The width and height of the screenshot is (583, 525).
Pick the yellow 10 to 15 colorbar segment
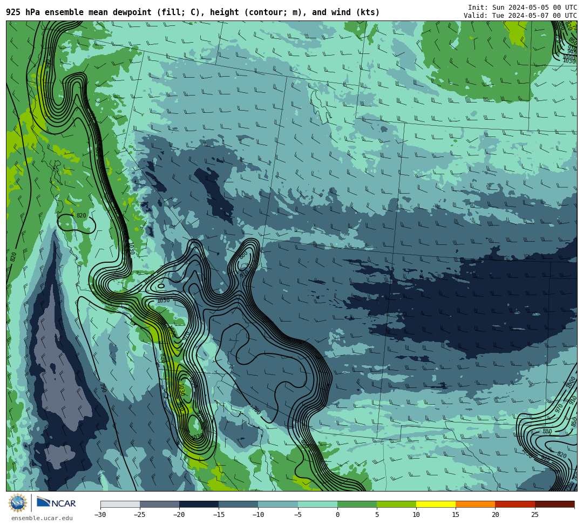(436, 504)
